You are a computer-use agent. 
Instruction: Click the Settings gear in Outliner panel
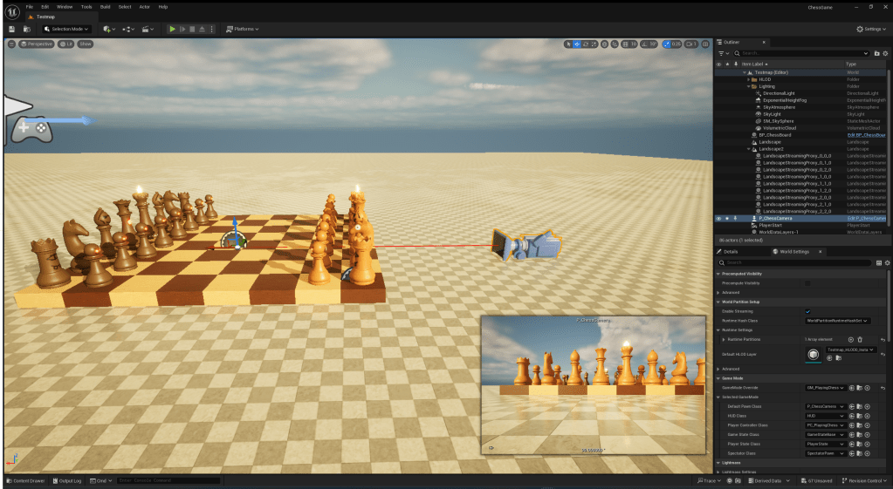coord(885,53)
